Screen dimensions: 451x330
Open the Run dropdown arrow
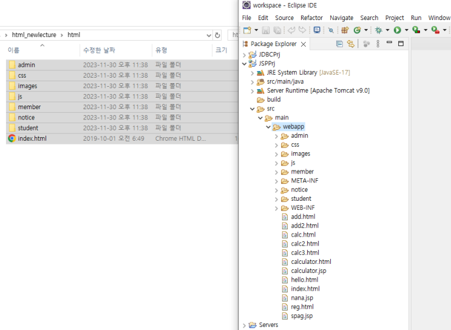coord(407,30)
